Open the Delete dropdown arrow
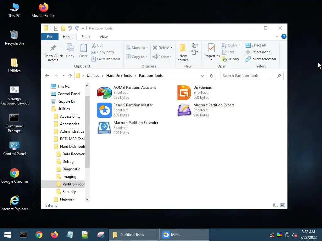This screenshot has width=322, height=241. pyautogui.click(x=171, y=48)
